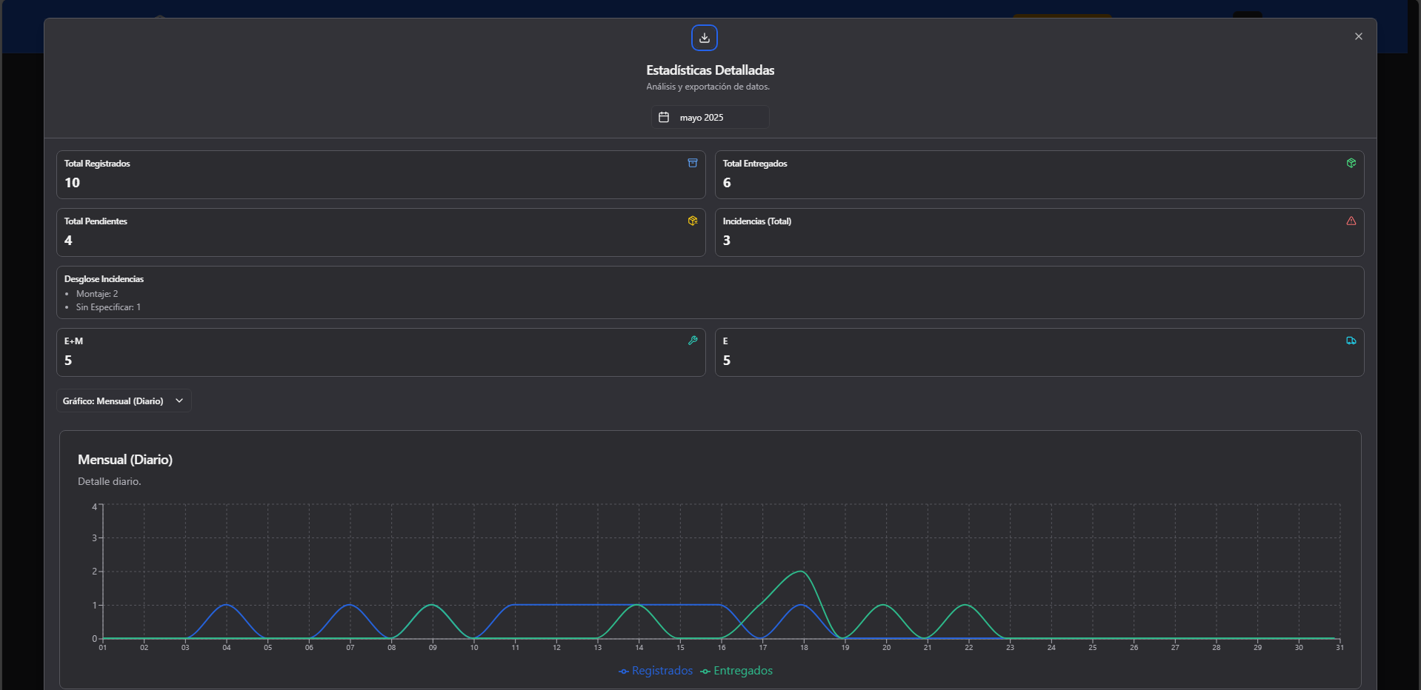Click the download export icon at top

[x=704, y=38]
